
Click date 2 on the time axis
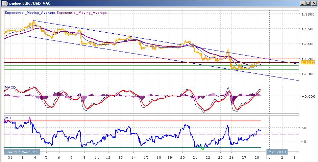tap(282, 158)
